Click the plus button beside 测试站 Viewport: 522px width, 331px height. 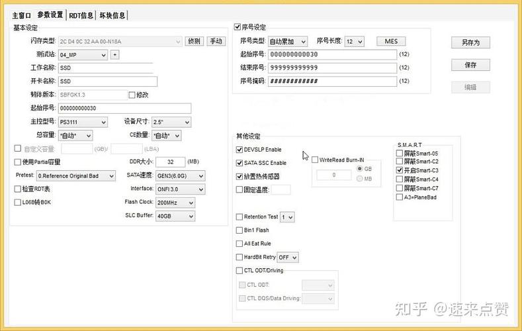pyautogui.click(x=114, y=54)
